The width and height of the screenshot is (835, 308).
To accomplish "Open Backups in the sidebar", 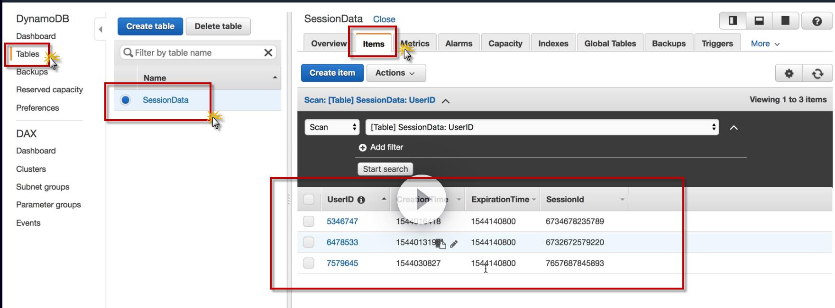I will (x=32, y=72).
